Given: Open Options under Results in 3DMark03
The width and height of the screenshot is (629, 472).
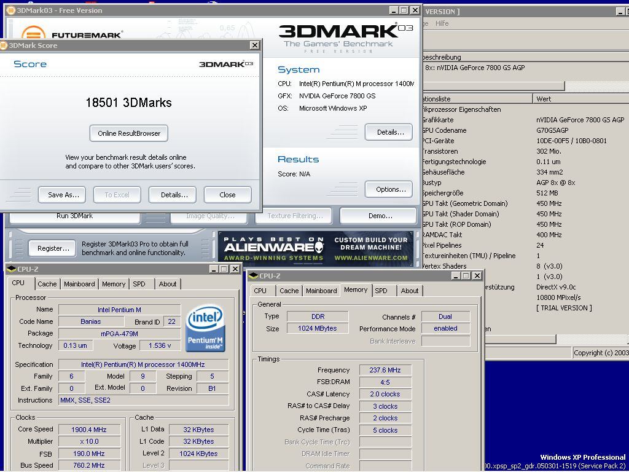Looking at the screenshot, I should click(x=389, y=189).
